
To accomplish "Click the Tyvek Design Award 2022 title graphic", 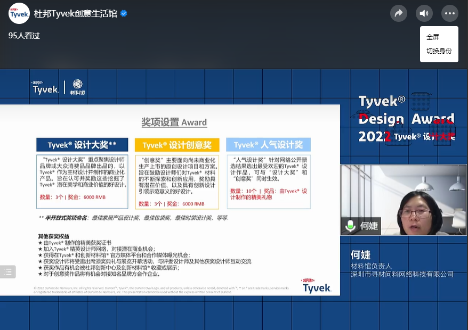I will [x=407, y=119].
